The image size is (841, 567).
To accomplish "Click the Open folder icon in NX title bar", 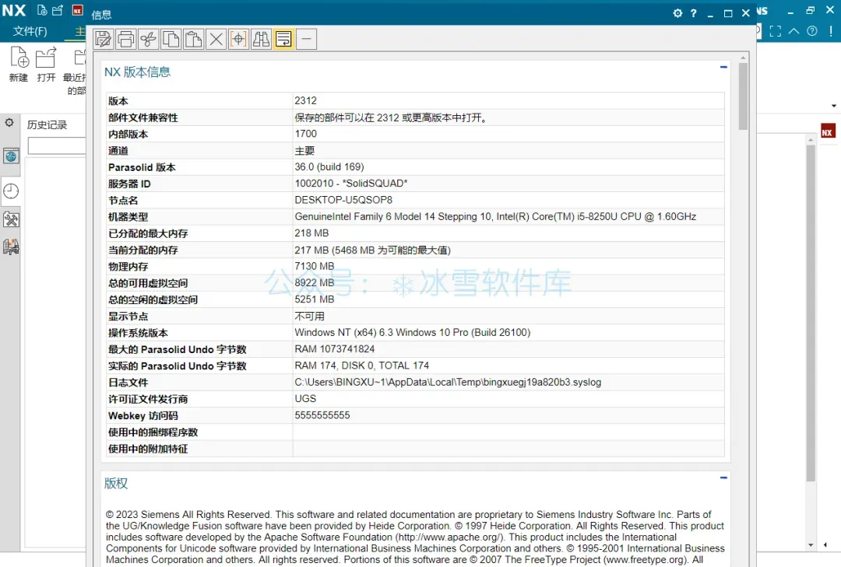I will point(58,10).
